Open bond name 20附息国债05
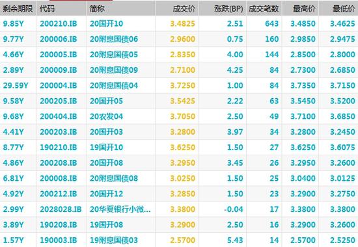Screen dimensions: 358x247 (114, 55)
